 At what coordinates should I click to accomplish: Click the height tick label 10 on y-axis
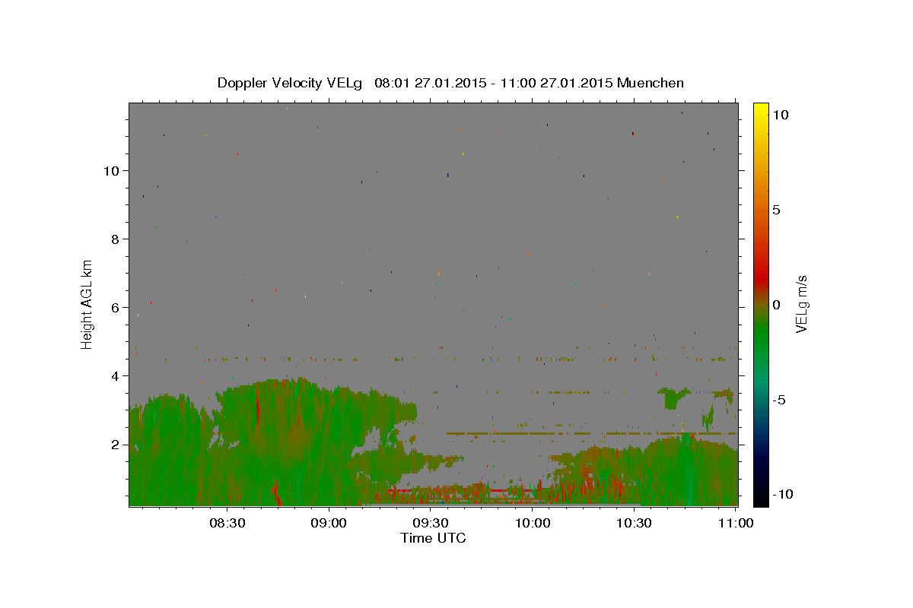click(112, 171)
